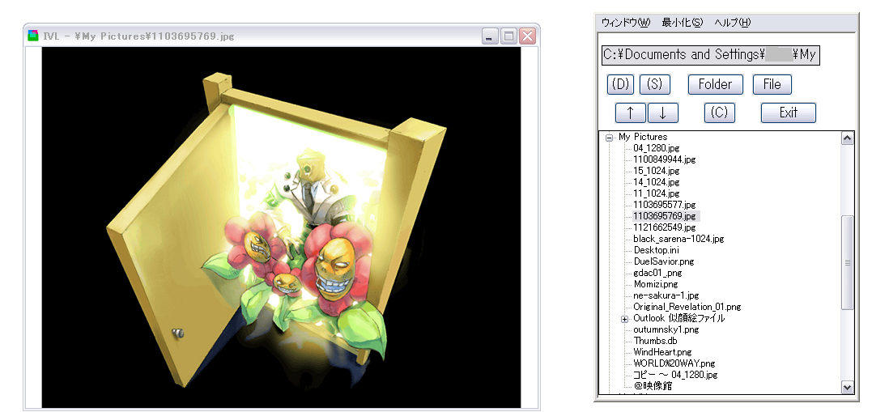Select 04_1280.jpg in the file tree
The height and width of the screenshot is (412, 872).
tap(656, 148)
